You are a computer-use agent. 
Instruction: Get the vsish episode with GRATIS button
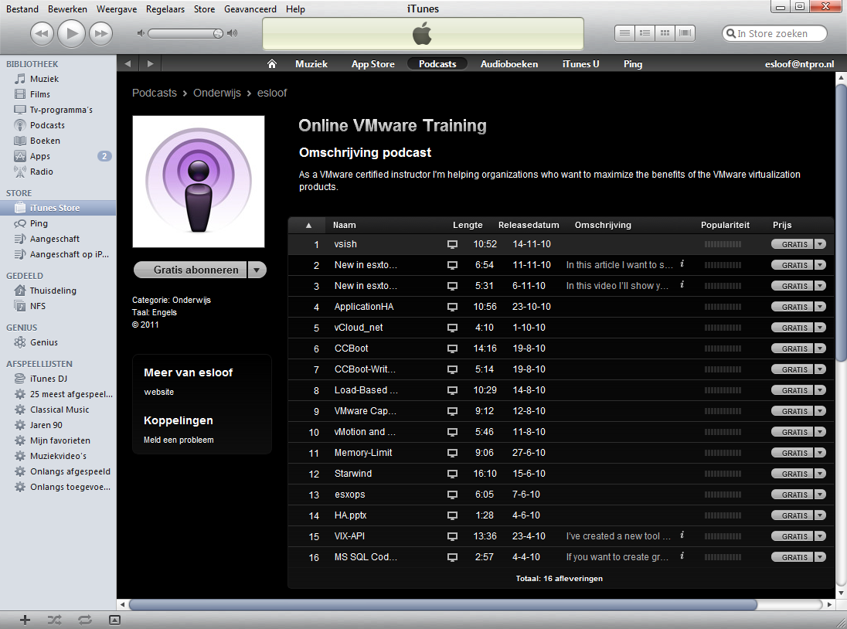792,245
